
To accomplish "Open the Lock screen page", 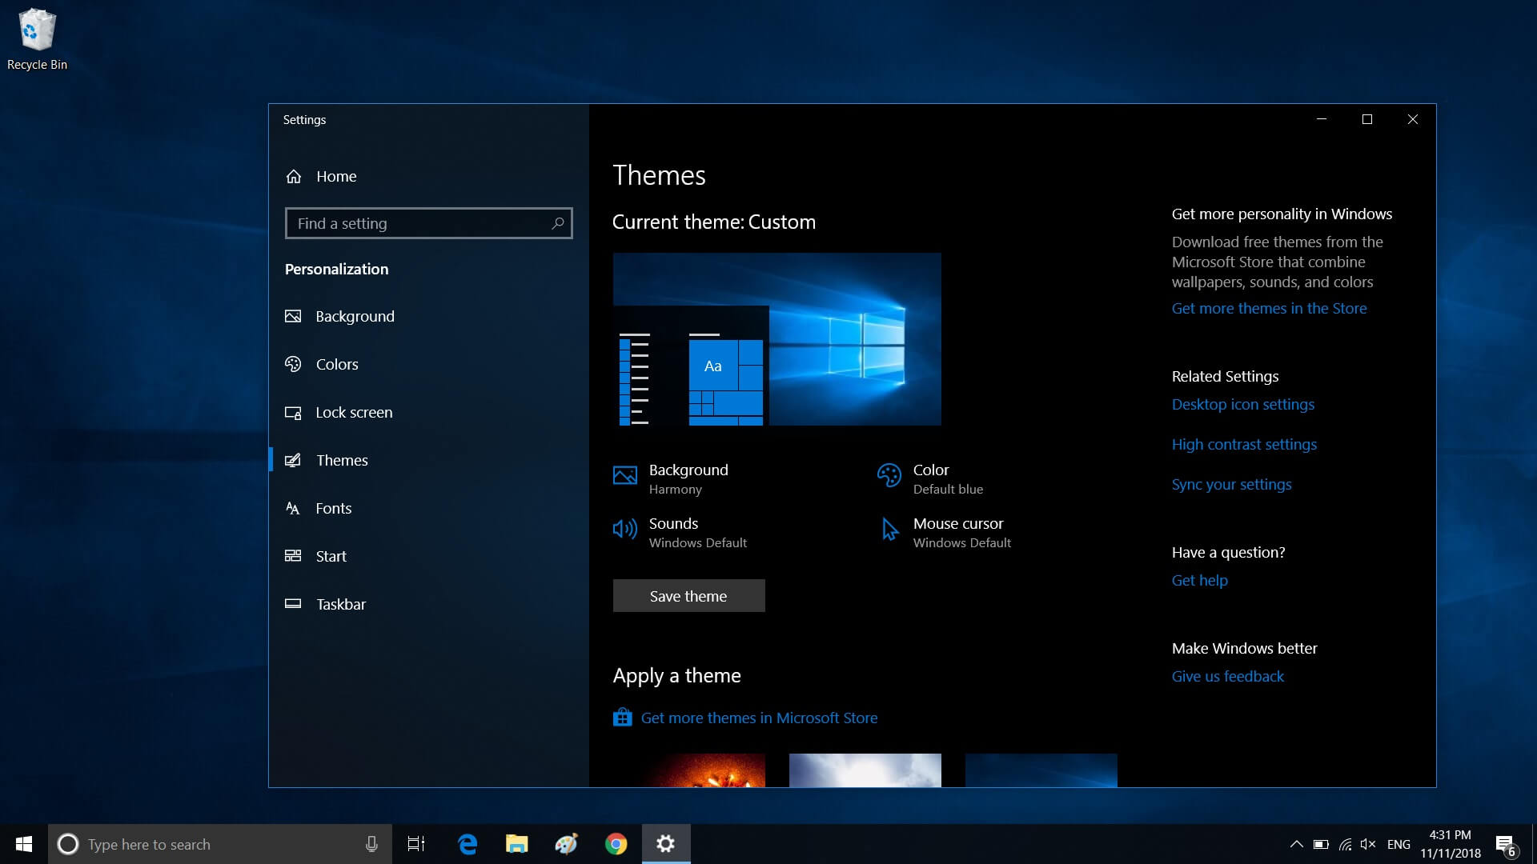I will 429,412.
